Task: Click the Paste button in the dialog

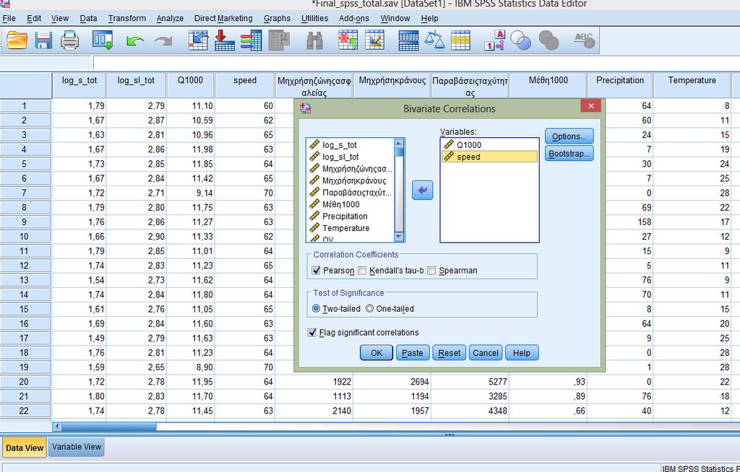Action: point(413,353)
